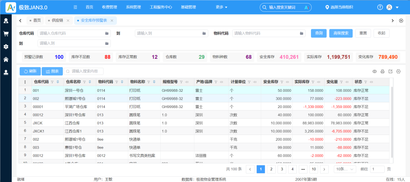Go to page 2 in pagination

[x=271, y=169]
